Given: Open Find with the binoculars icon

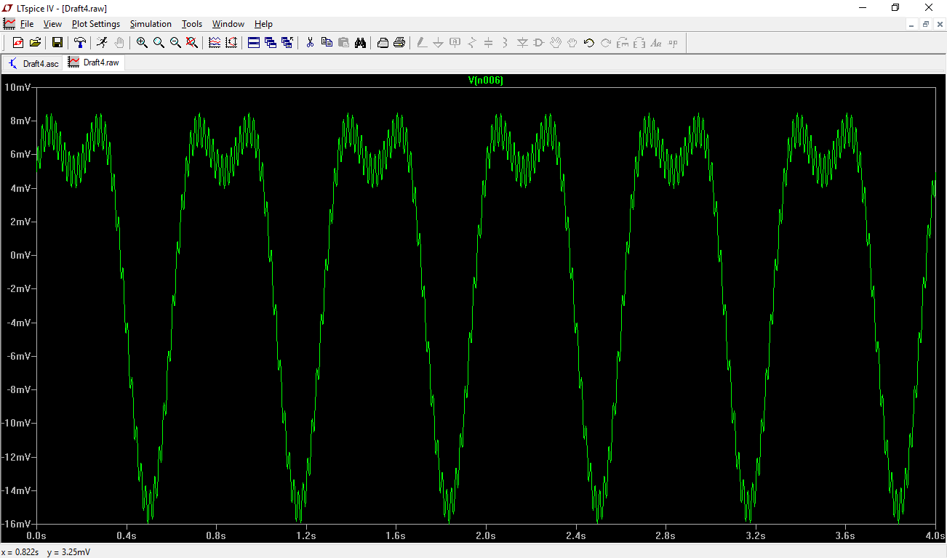Looking at the screenshot, I should [x=360, y=43].
